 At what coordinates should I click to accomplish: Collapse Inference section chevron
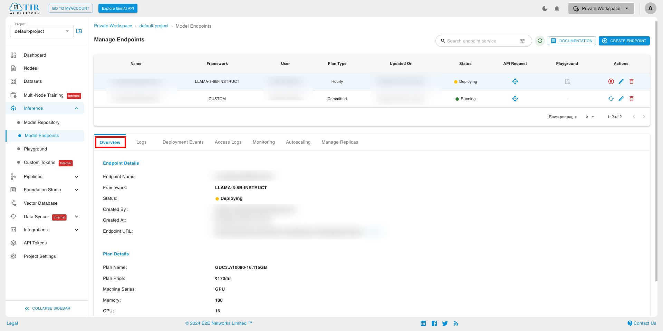[x=77, y=108]
